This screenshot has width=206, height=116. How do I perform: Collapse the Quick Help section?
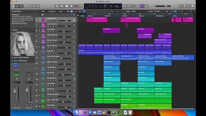(x=12, y=12)
